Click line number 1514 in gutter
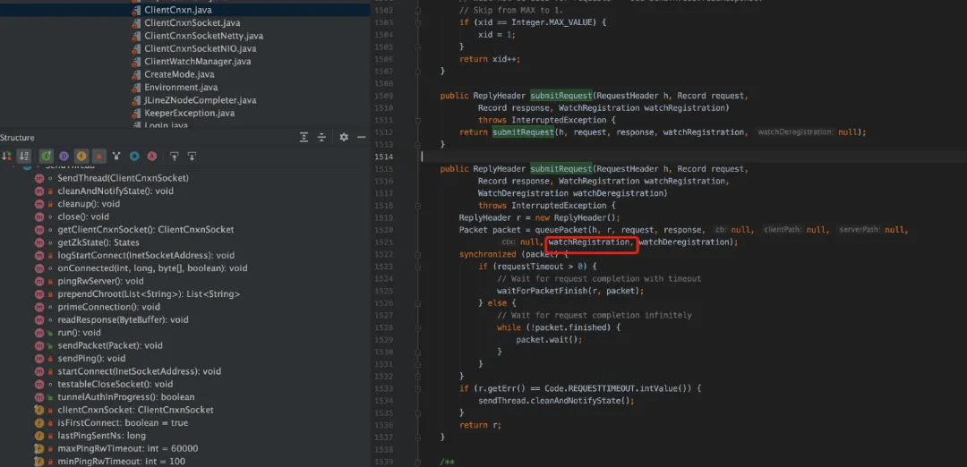This screenshot has width=967, height=467. [382, 157]
